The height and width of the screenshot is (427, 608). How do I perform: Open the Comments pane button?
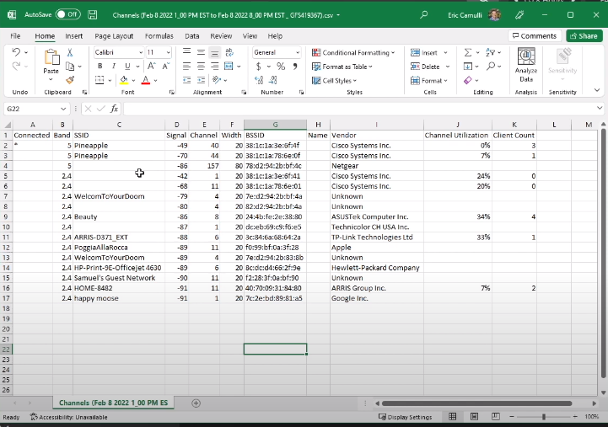click(534, 36)
